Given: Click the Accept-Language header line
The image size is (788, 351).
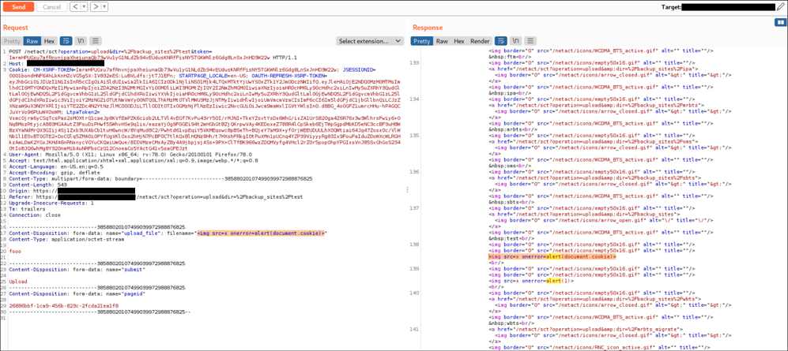Looking at the screenshot, I should (56, 167).
